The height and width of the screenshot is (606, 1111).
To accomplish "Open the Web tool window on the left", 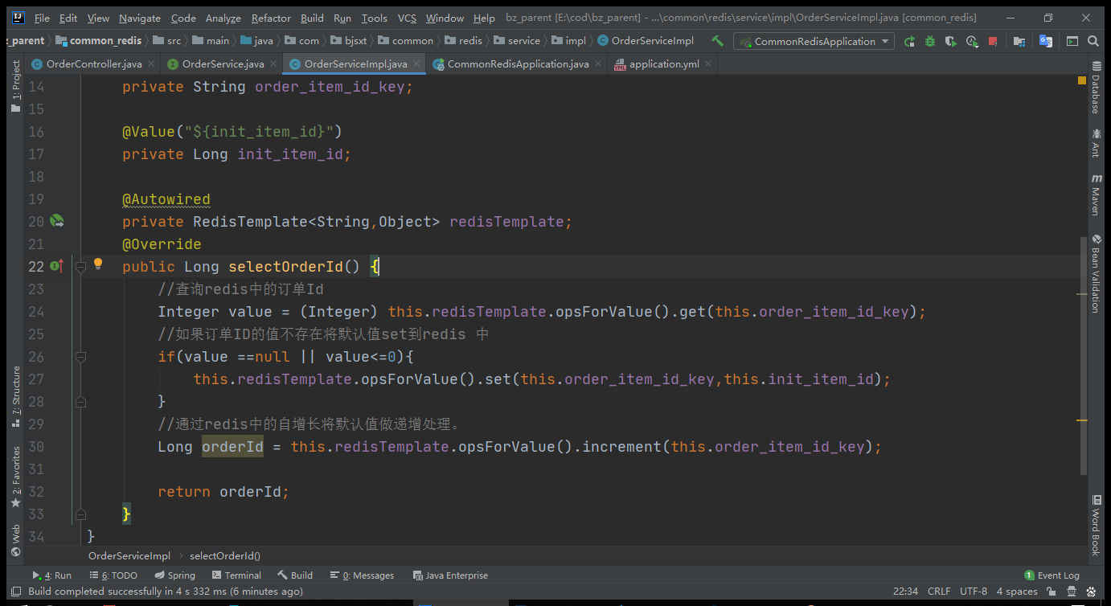I will tap(16, 539).
